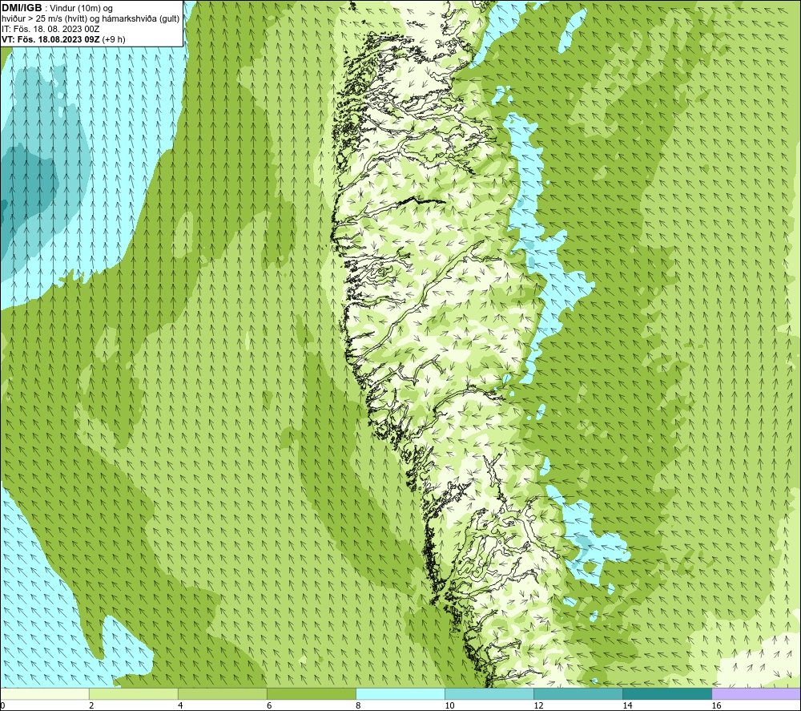Click the turquoise 10–12 legend swatch
Viewport: 801px width, 711px height.
[x=489, y=693]
